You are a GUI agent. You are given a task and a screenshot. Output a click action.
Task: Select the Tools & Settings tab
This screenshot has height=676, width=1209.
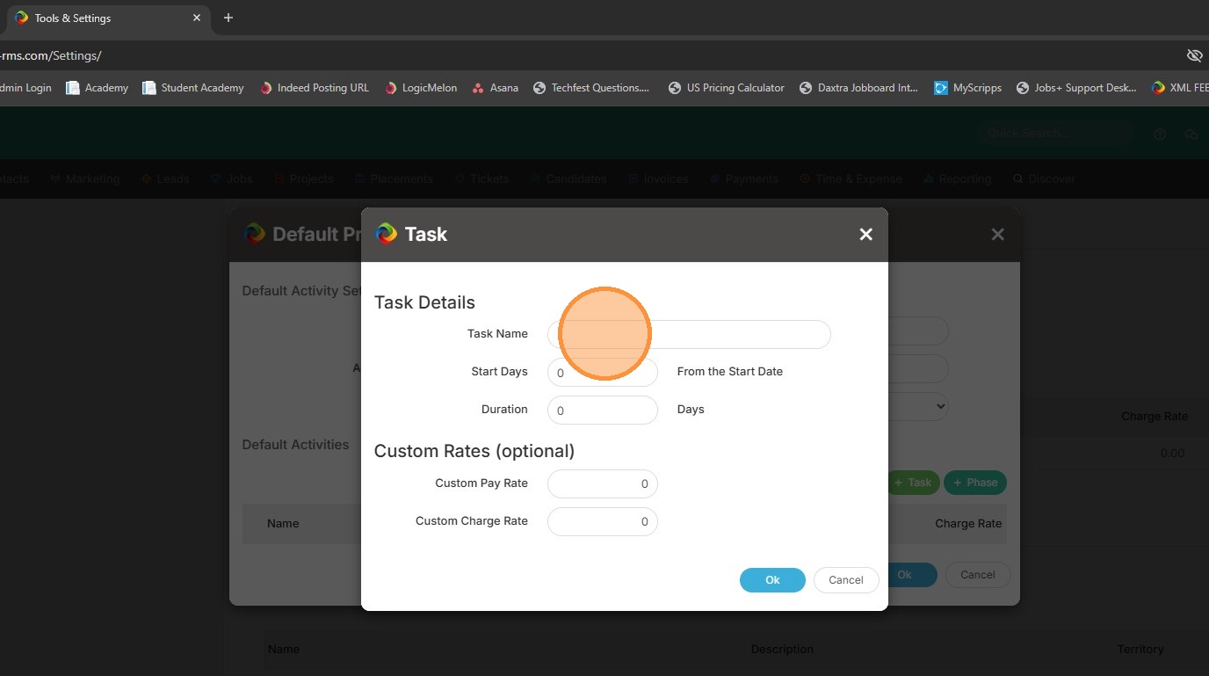(x=109, y=18)
